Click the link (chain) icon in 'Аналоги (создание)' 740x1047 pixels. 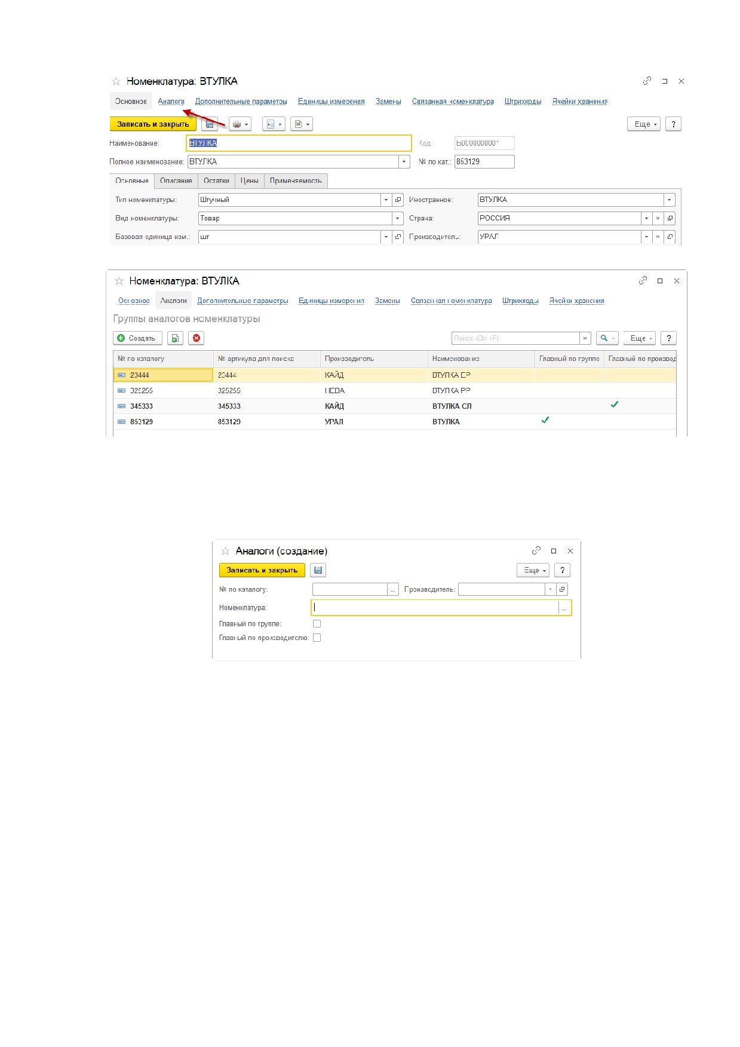click(536, 550)
